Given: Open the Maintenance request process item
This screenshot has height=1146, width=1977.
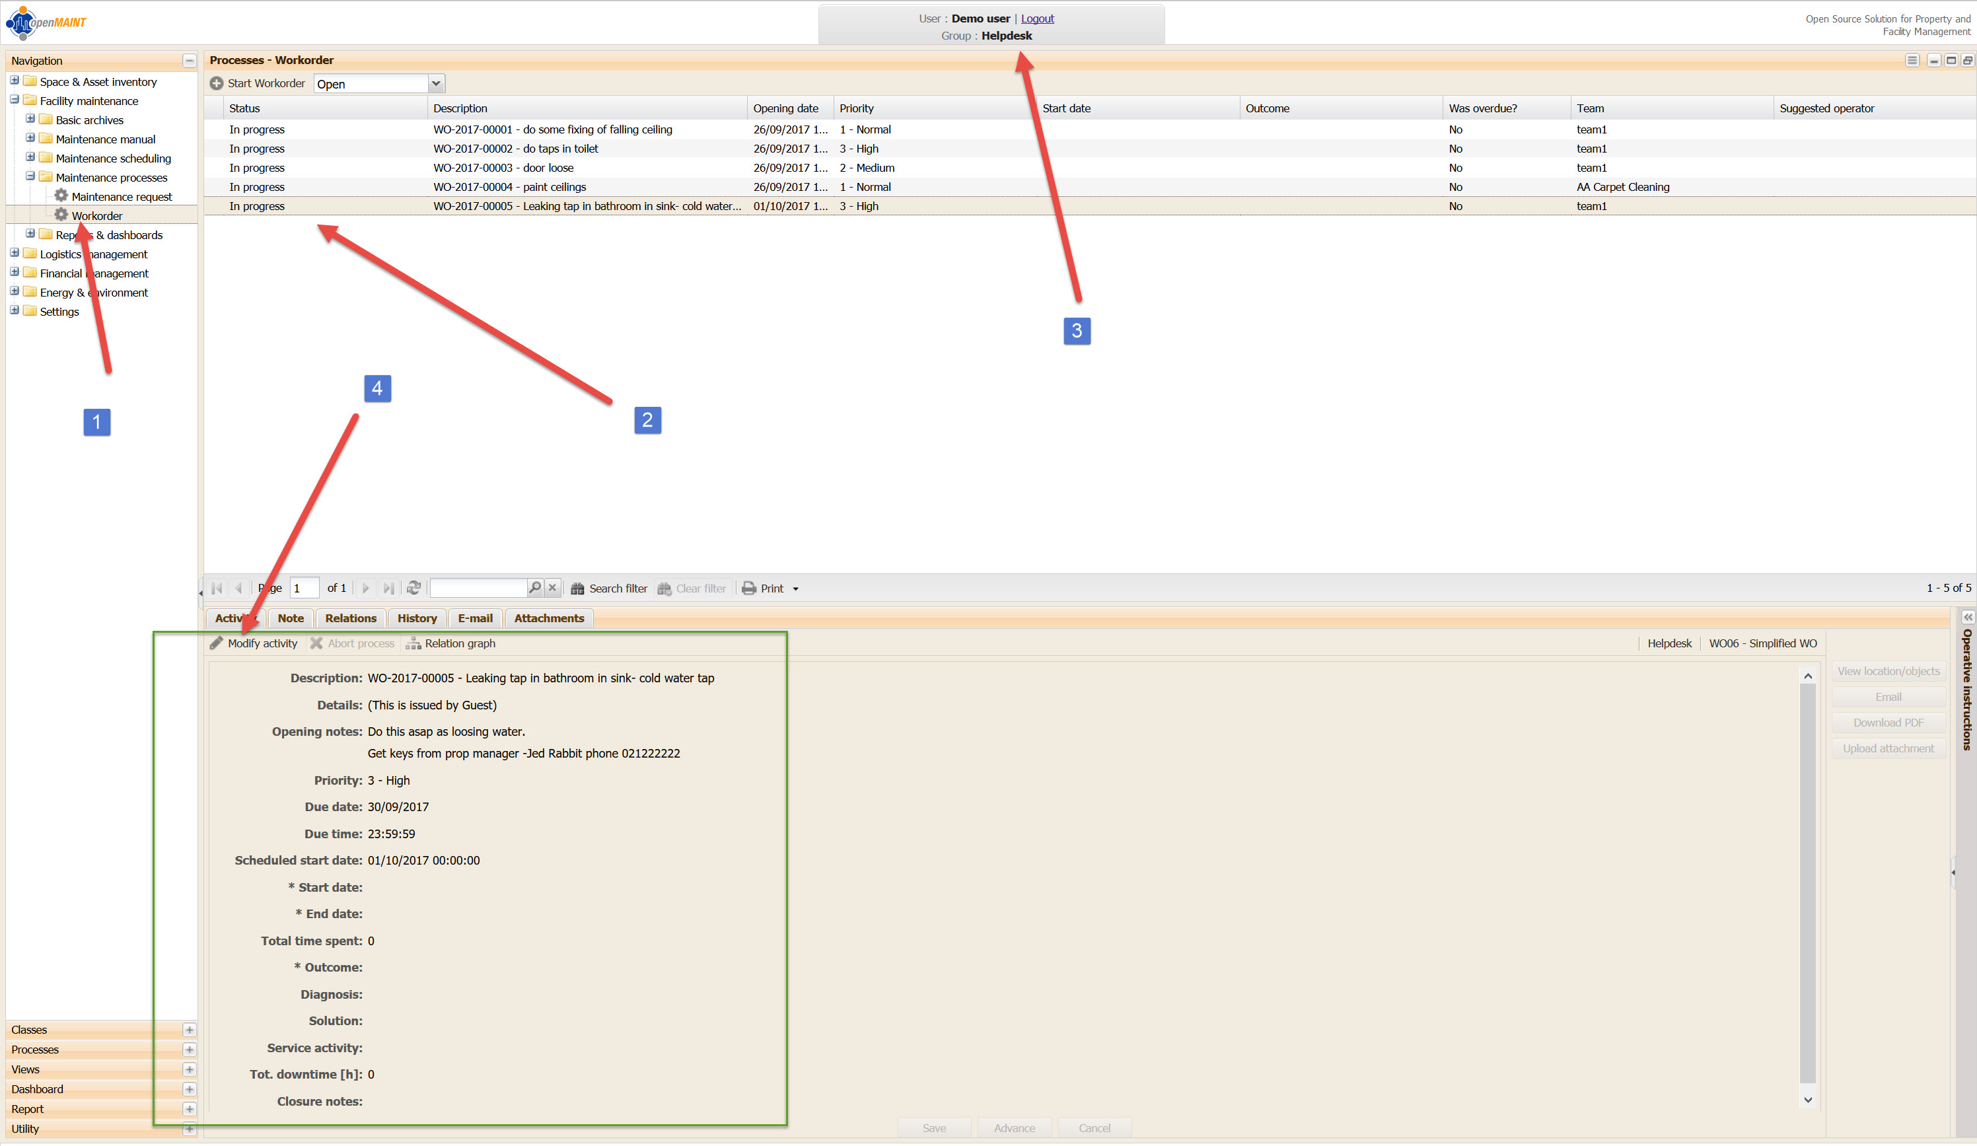Looking at the screenshot, I should point(121,197).
